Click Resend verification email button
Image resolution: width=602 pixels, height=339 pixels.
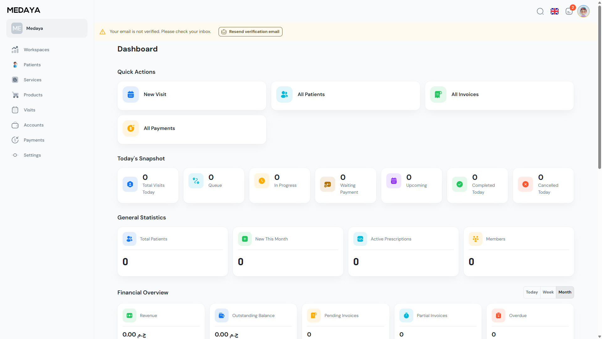(250, 32)
